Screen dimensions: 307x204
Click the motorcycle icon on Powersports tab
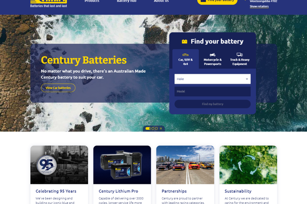click(x=213, y=55)
